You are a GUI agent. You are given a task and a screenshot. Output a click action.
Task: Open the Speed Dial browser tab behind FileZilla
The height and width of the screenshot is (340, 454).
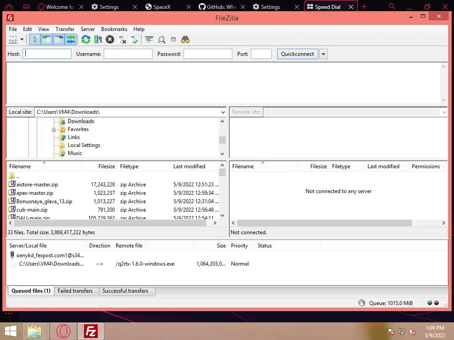(x=328, y=7)
